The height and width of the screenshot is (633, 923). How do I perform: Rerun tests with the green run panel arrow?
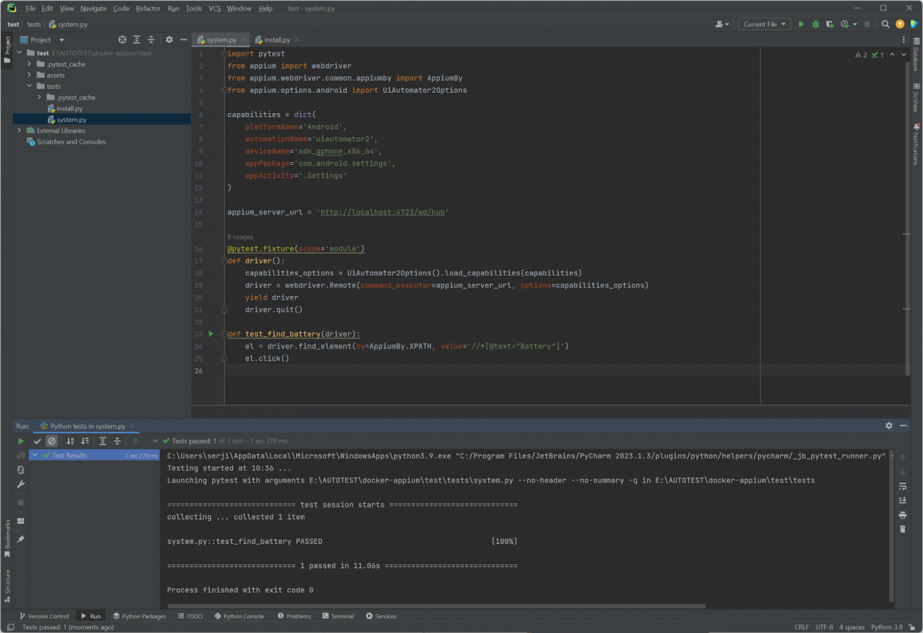point(21,441)
